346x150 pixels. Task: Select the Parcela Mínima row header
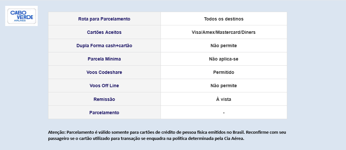(x=104, y=59)
